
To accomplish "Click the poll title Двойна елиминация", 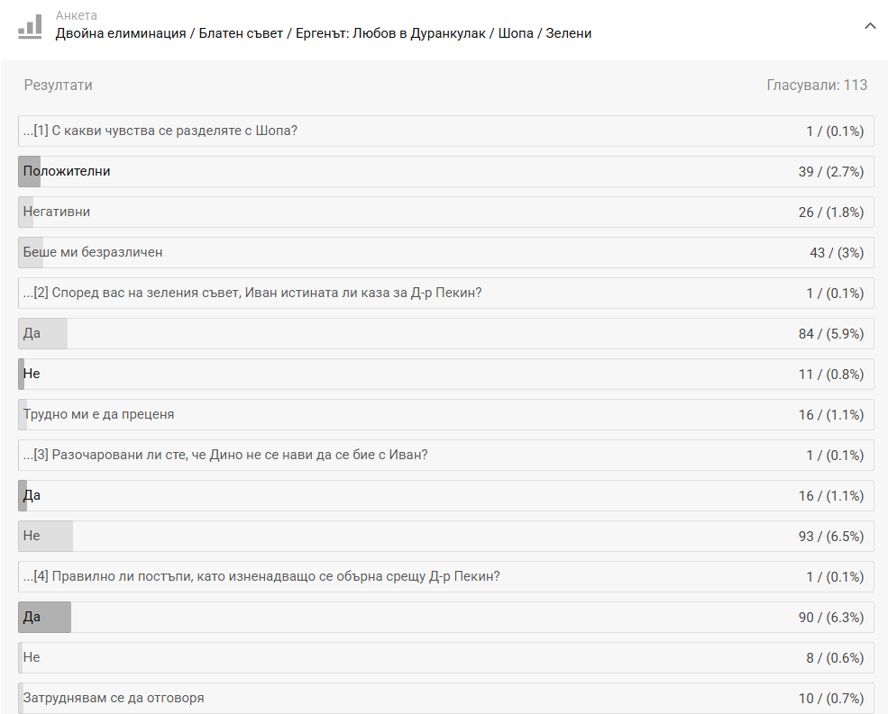I will 323,34.
